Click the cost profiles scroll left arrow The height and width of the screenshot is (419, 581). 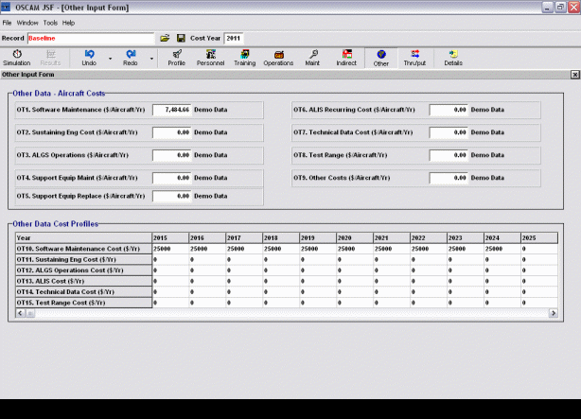click(x=21, y=313)
